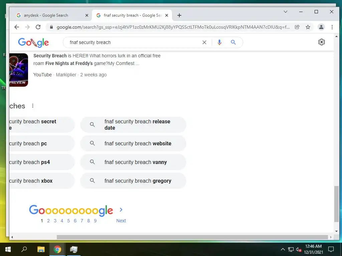
Task: Go to results page 8
Action: click(x=89, y=221)
